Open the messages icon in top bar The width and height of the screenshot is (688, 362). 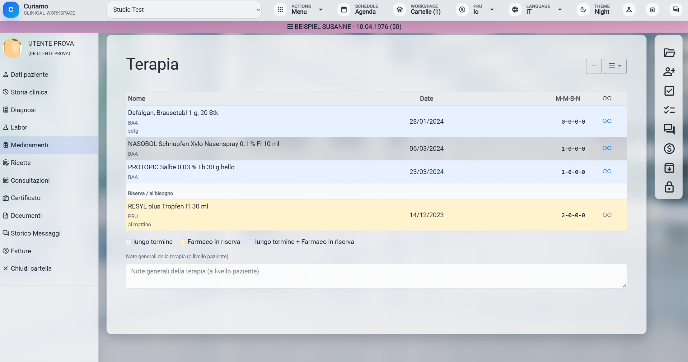[x=676, y=10]
